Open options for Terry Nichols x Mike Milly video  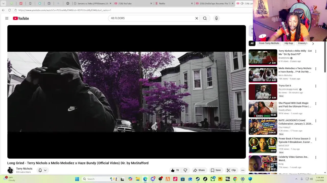point(316,51)
